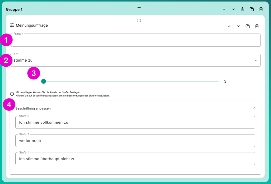The width and height of the screenshot is (271, 184).
Task: Move Meinungsumfrage question up
Action: tap(229, 26)
